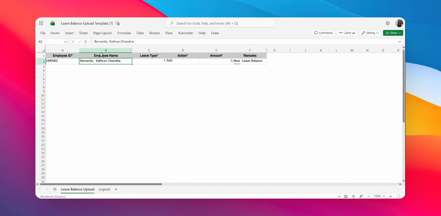Viewport: 441px width, 216px height.
Task: Open the user profile picture
Action: click(399, 23)
